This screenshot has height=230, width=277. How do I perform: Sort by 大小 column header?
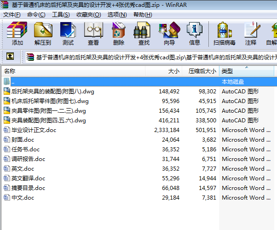(164, 71)
